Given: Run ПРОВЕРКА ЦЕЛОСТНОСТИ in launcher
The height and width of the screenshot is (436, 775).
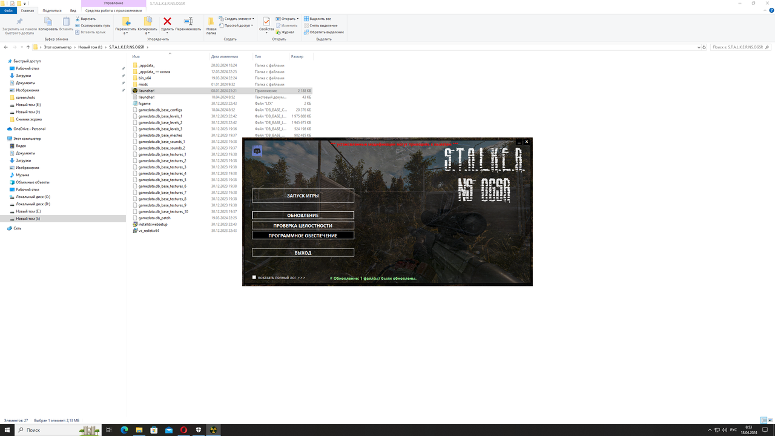Looking at the screenshot, I should (x=303, y=225).
